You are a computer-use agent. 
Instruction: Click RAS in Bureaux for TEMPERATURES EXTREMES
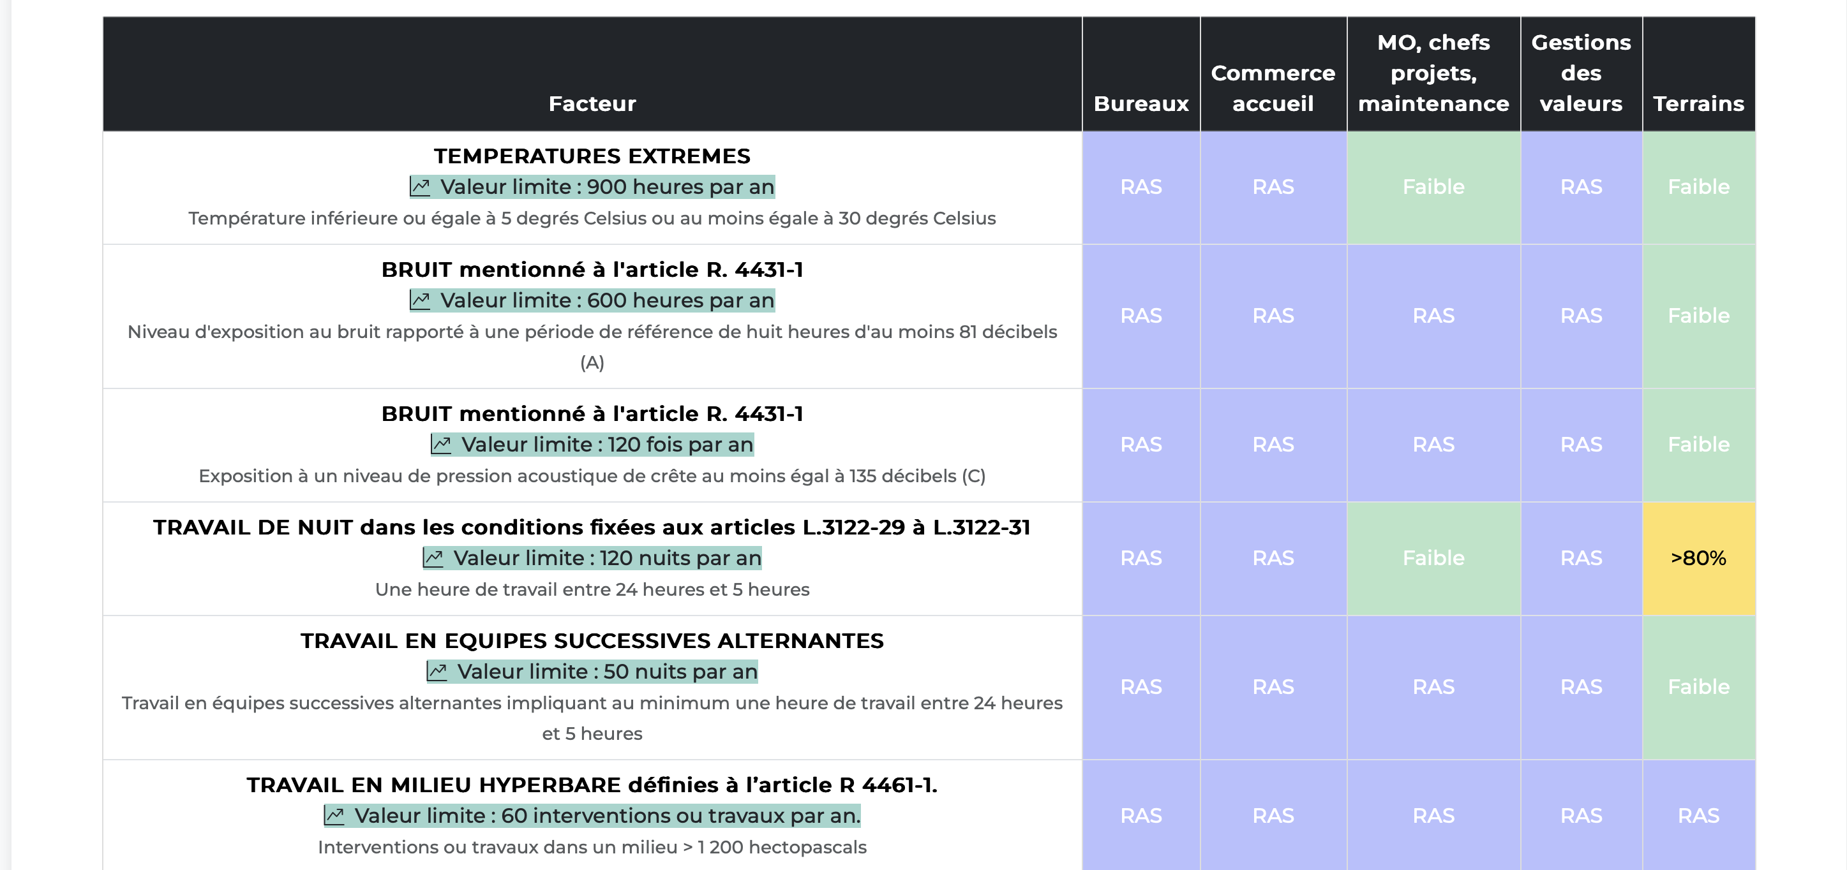click(1140, 187)
